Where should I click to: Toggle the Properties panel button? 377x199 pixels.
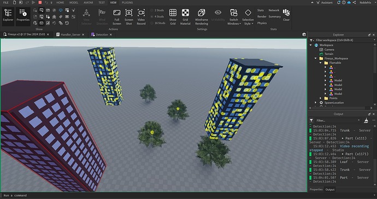tap(23, 16)
